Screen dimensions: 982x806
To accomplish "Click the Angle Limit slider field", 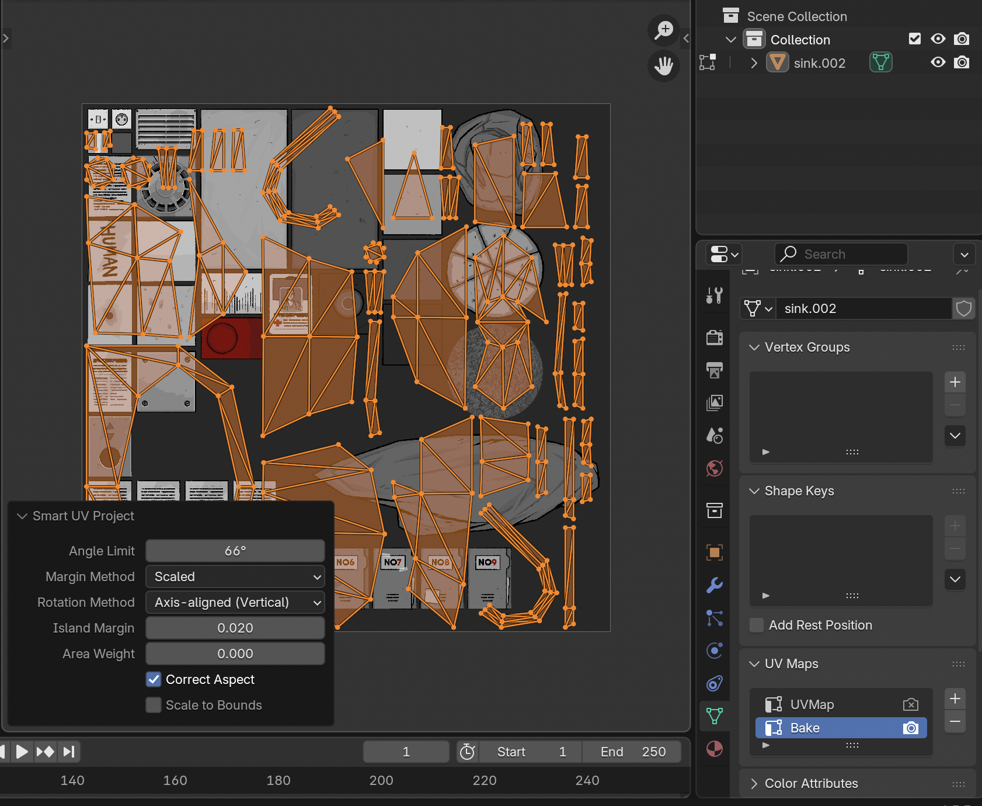I will tap(235, 551).
